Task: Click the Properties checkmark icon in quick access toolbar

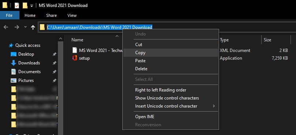Action: tap(17, 5)
